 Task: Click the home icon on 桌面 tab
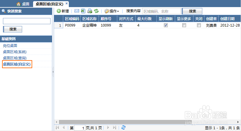(x=18, y=4)
